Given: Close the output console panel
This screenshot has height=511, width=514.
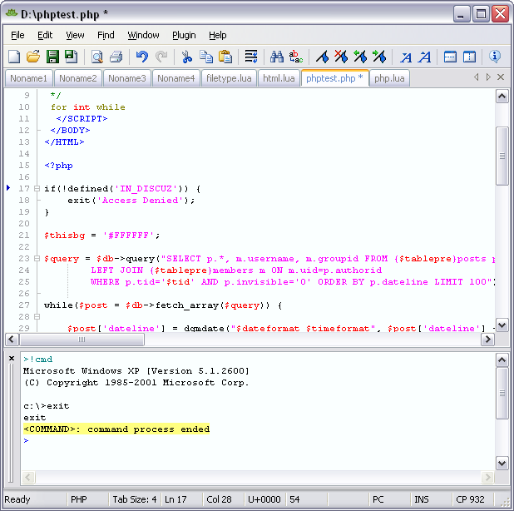Looking at the screenshot, I should point(12,358).
